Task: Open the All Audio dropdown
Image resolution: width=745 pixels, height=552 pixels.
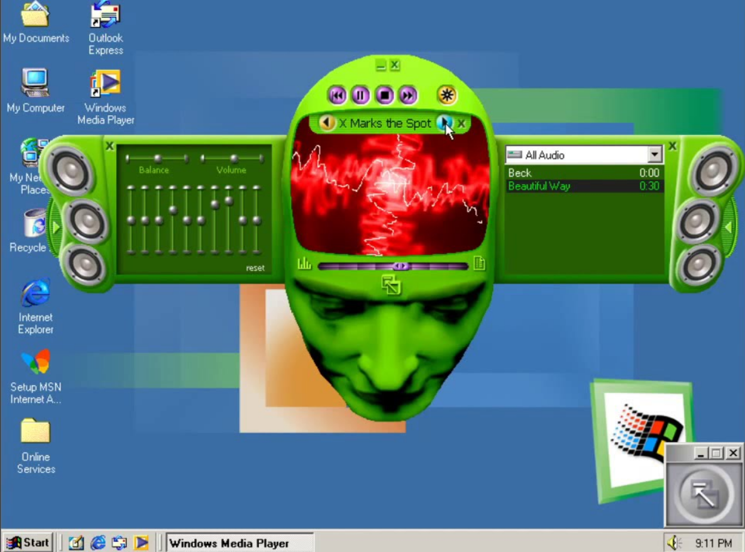Action: point(654,155)
